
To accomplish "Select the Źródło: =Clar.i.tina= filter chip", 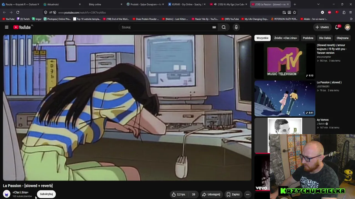I will 286,38.
